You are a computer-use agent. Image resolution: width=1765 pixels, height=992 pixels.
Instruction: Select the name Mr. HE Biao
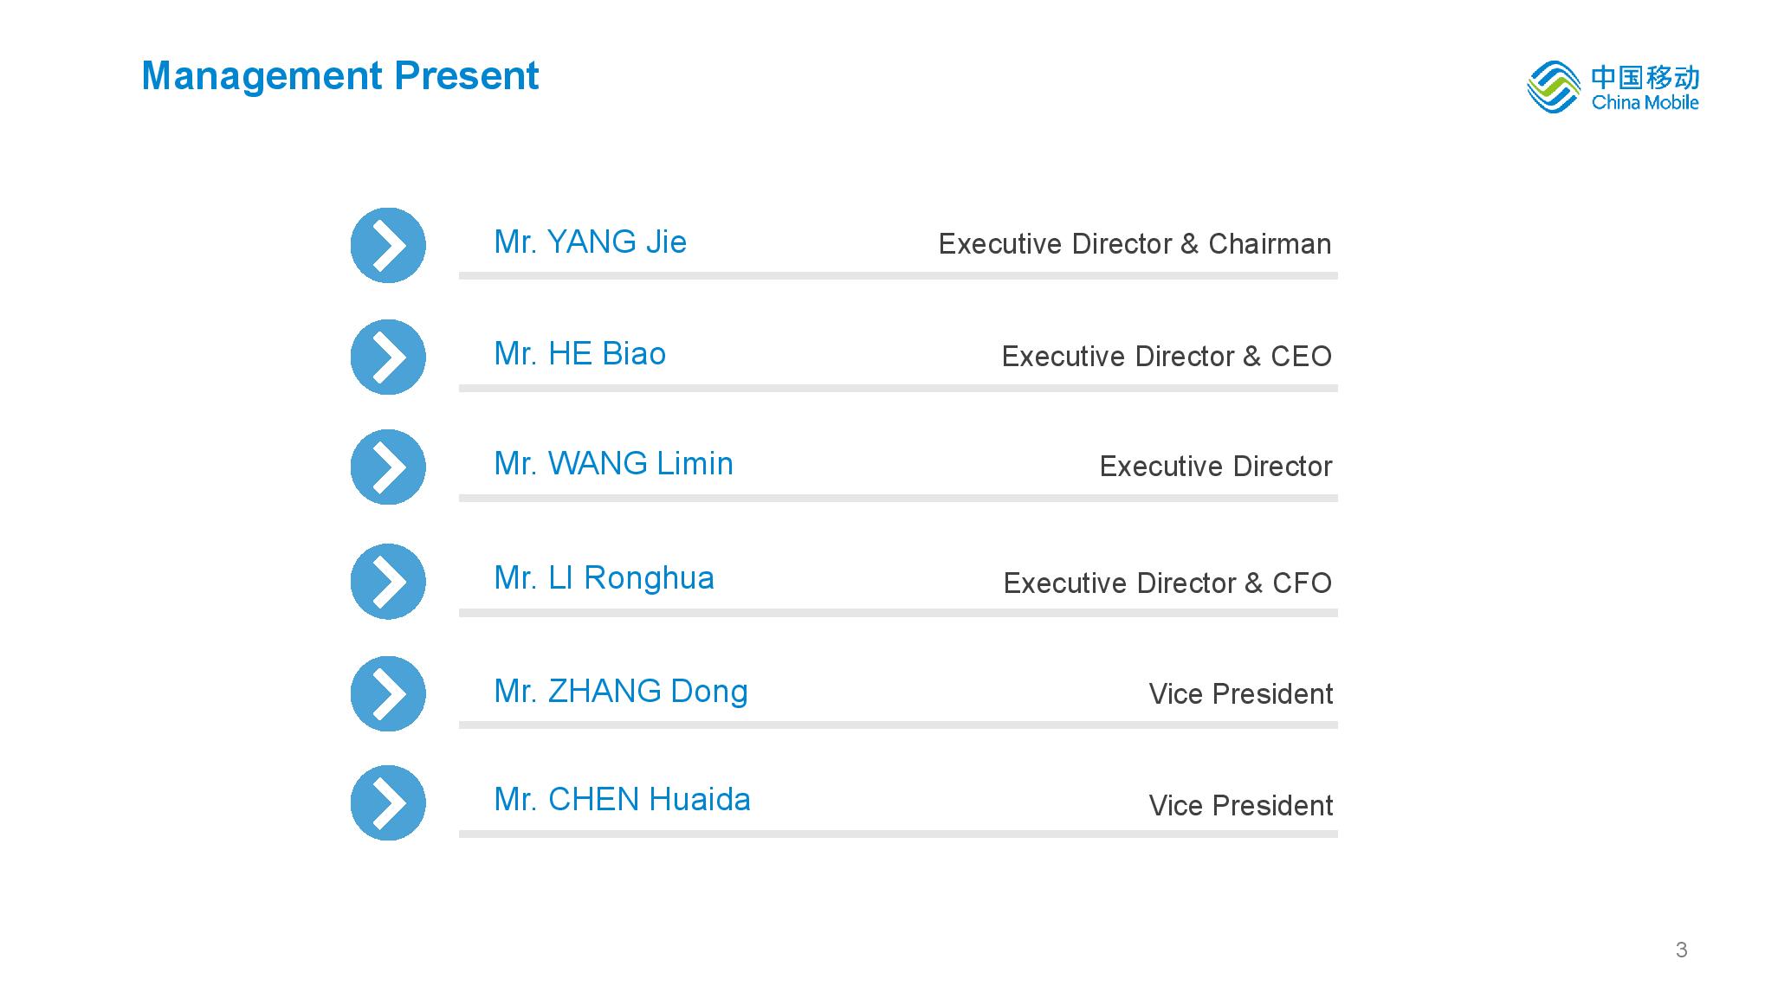click(579, 354)
